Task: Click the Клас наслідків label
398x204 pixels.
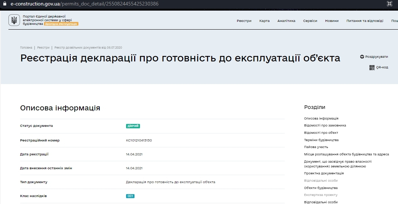Action: [x=33, y=196]
